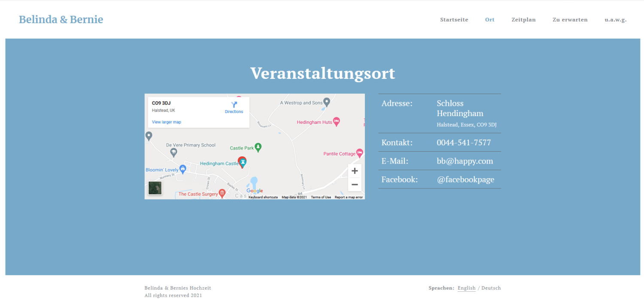Viewport: 644px width, 299px height.
Task: Click the Halstead, Essex, CO9 3DJ text
Action: 467,125
